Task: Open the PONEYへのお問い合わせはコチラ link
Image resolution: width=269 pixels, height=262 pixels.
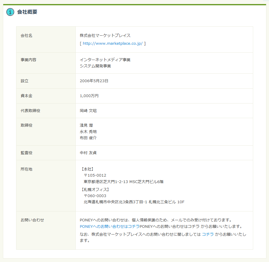Action: (110, 226)
